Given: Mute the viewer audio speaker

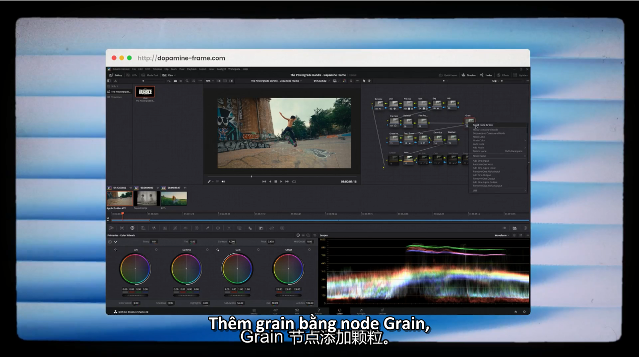Looking at the screenshot, I should (x=223, y=181).
